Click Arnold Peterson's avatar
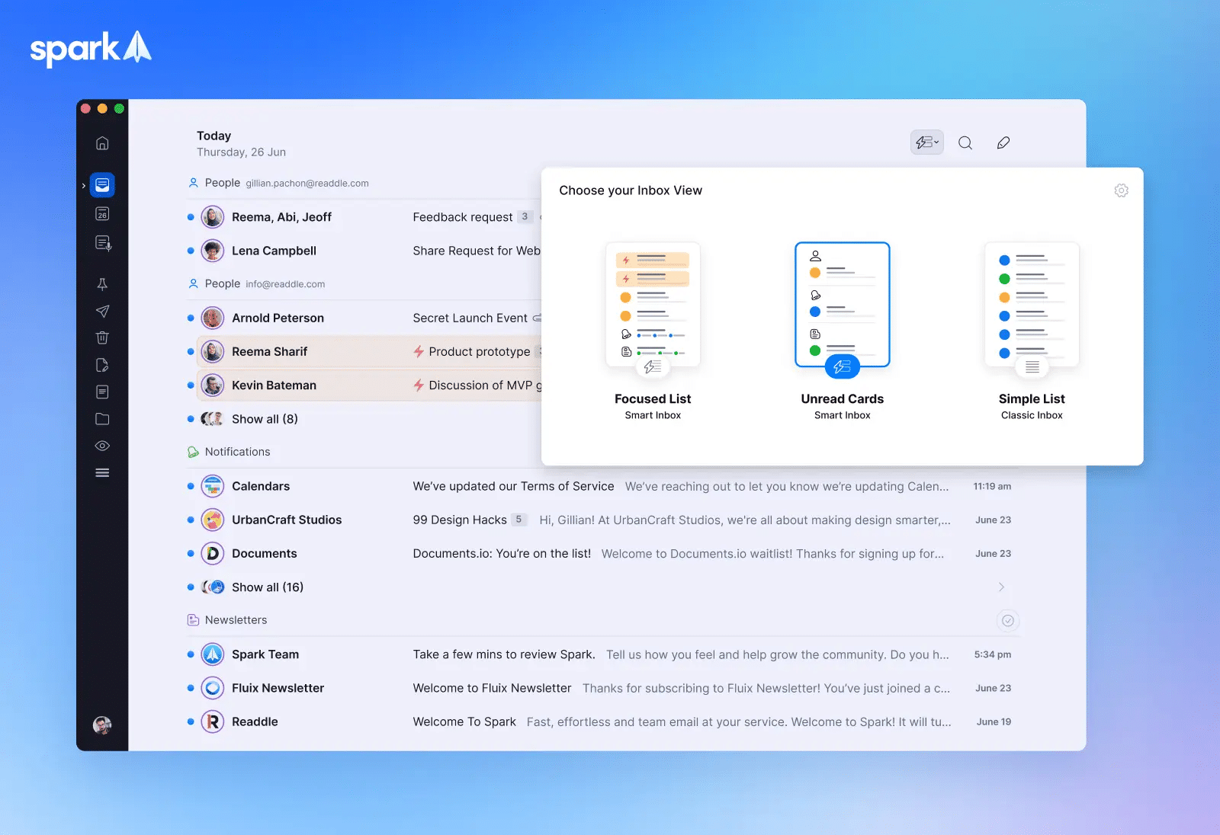 213,318
